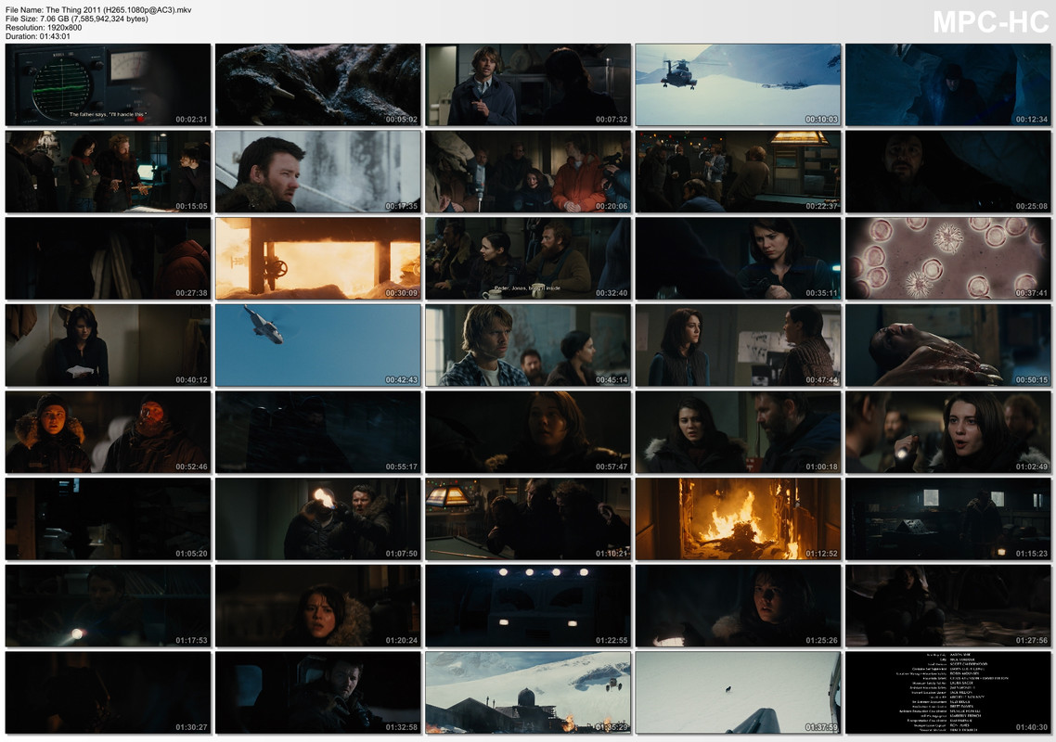Select the thumbnail stamped 00:02:31
The width and height of the screenshot is (1056, 742).
point(108,84)
